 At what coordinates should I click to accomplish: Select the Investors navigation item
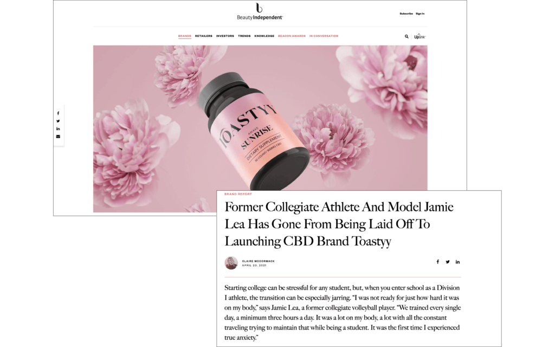(225, 36)
